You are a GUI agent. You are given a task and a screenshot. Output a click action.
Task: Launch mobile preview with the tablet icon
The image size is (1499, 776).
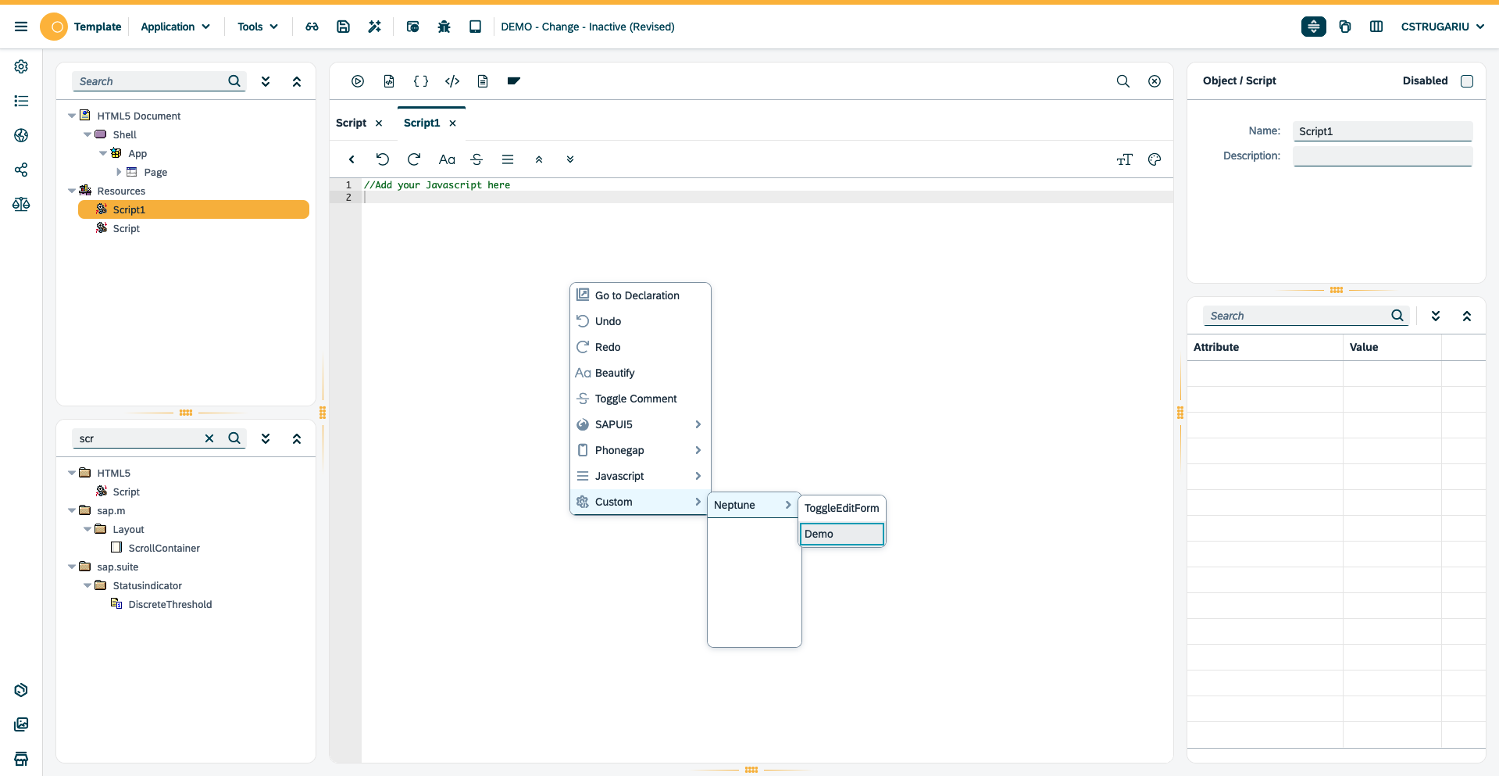tap(475, 26)
